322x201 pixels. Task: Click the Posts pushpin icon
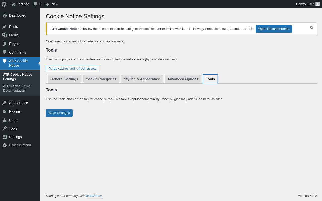5,27
